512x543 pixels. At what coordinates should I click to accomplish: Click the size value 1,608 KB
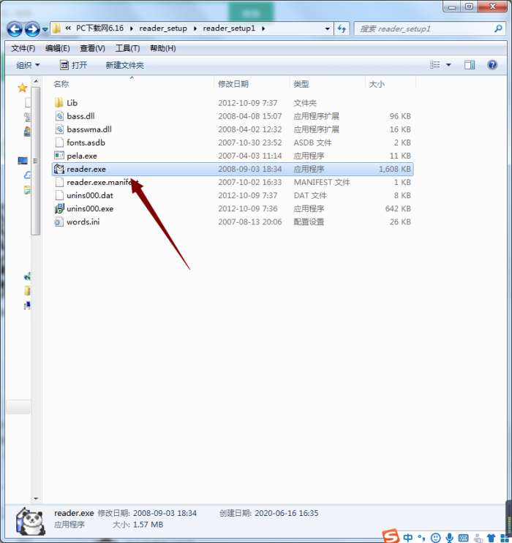click(395, 169)
